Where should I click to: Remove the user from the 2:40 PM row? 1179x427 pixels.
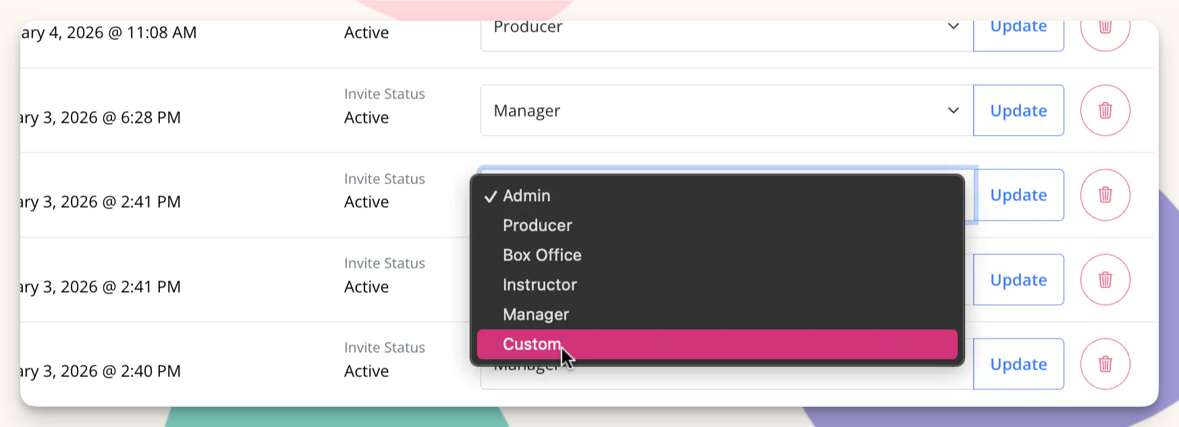tap(1105, 364)
